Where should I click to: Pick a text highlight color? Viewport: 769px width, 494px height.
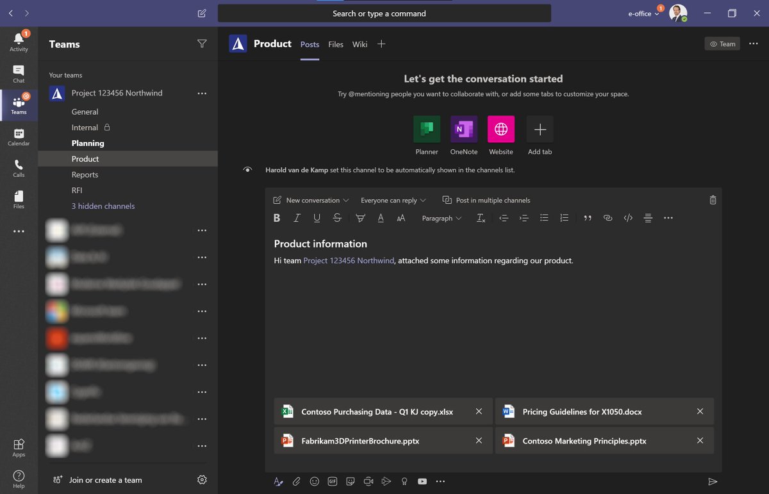(x=360, y=218)
